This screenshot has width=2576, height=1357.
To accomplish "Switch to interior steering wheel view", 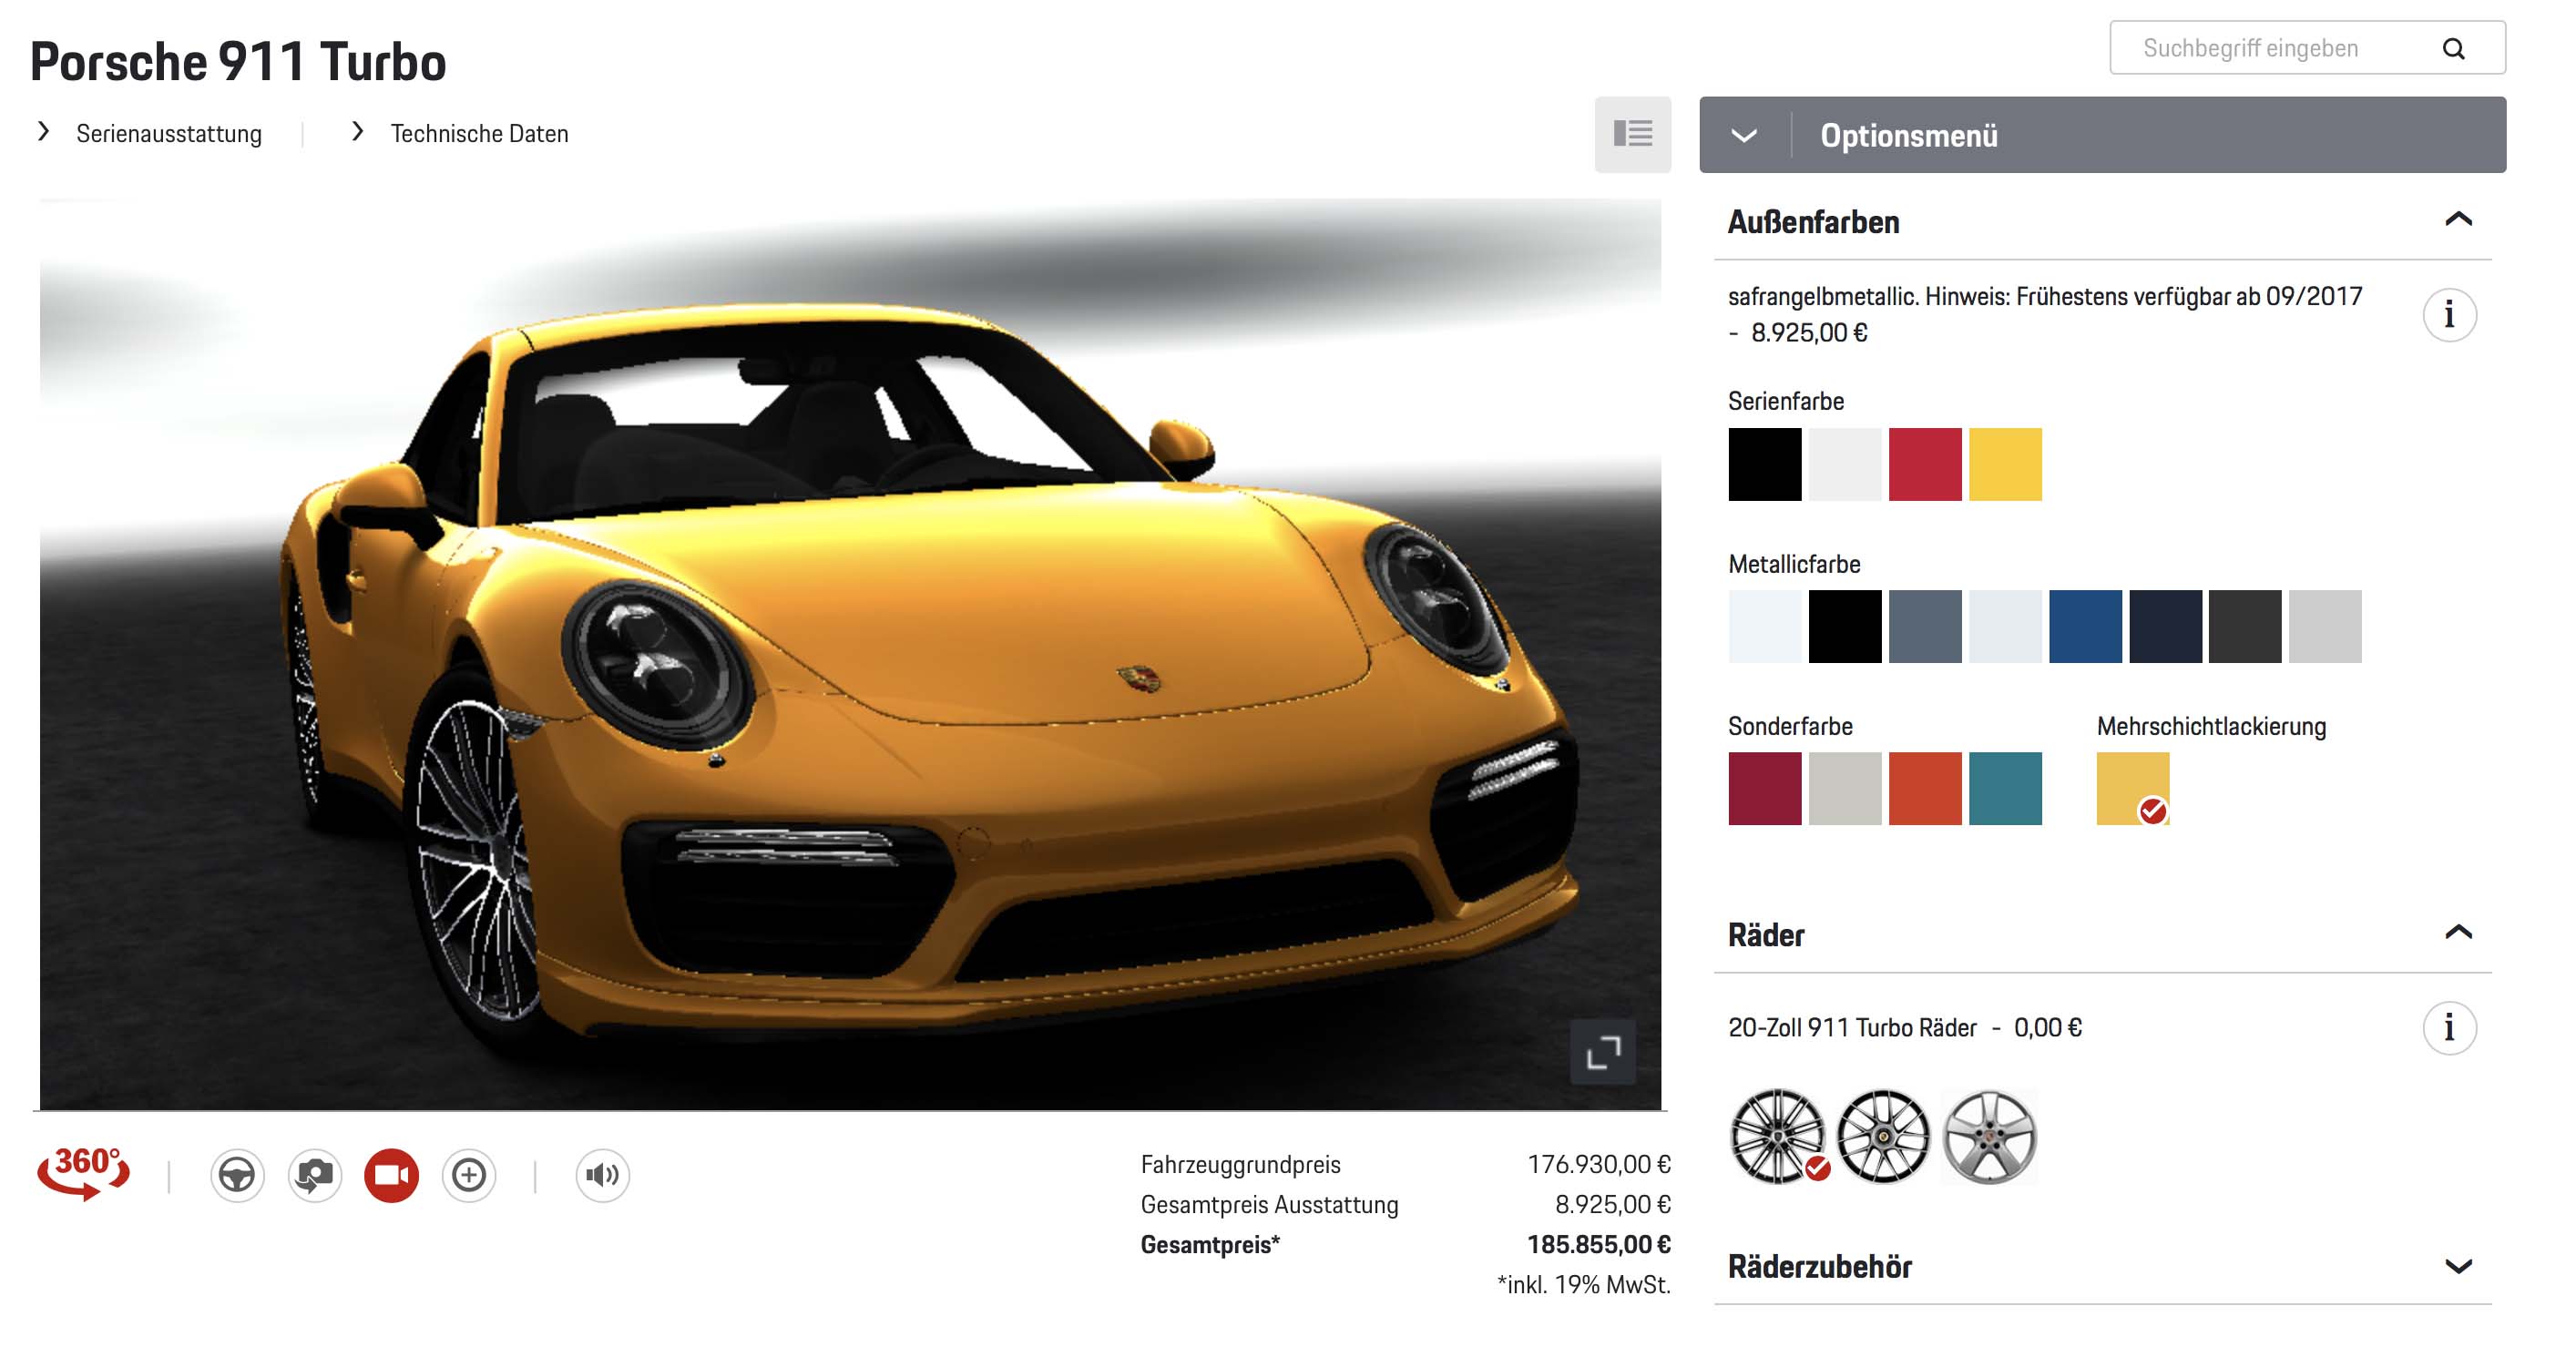I will coord(237,1175).
